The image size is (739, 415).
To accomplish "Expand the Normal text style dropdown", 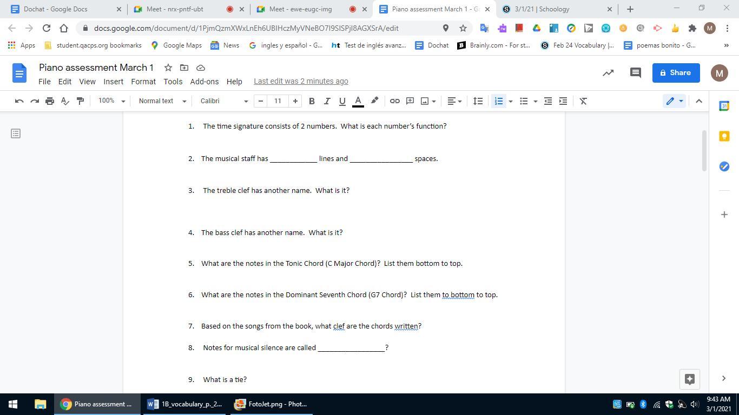I will [162, 101].
